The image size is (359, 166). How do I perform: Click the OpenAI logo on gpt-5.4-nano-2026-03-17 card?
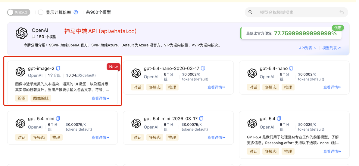coord(136,73)
